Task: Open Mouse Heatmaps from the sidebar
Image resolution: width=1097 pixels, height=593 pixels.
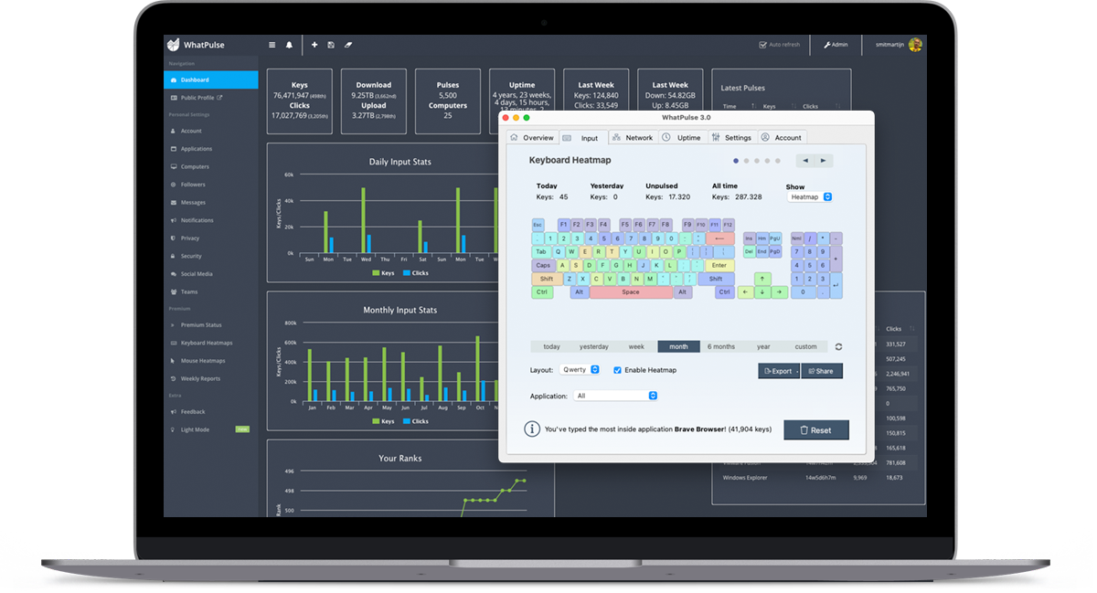Action: [200, 360]
